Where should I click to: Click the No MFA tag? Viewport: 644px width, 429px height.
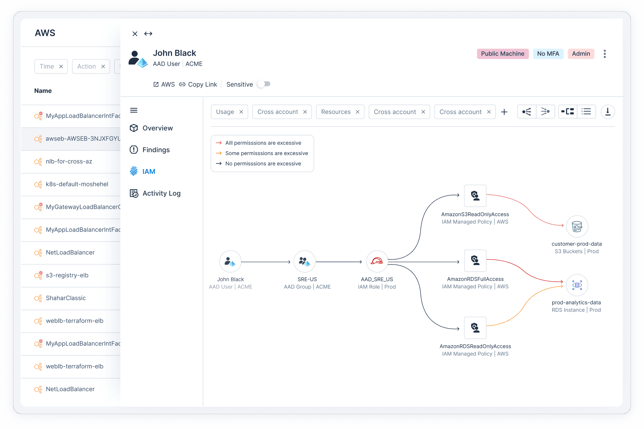coord(548,54)
